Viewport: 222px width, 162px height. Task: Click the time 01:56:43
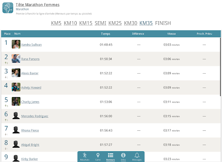pyautogui.click(x=106, y=130)
